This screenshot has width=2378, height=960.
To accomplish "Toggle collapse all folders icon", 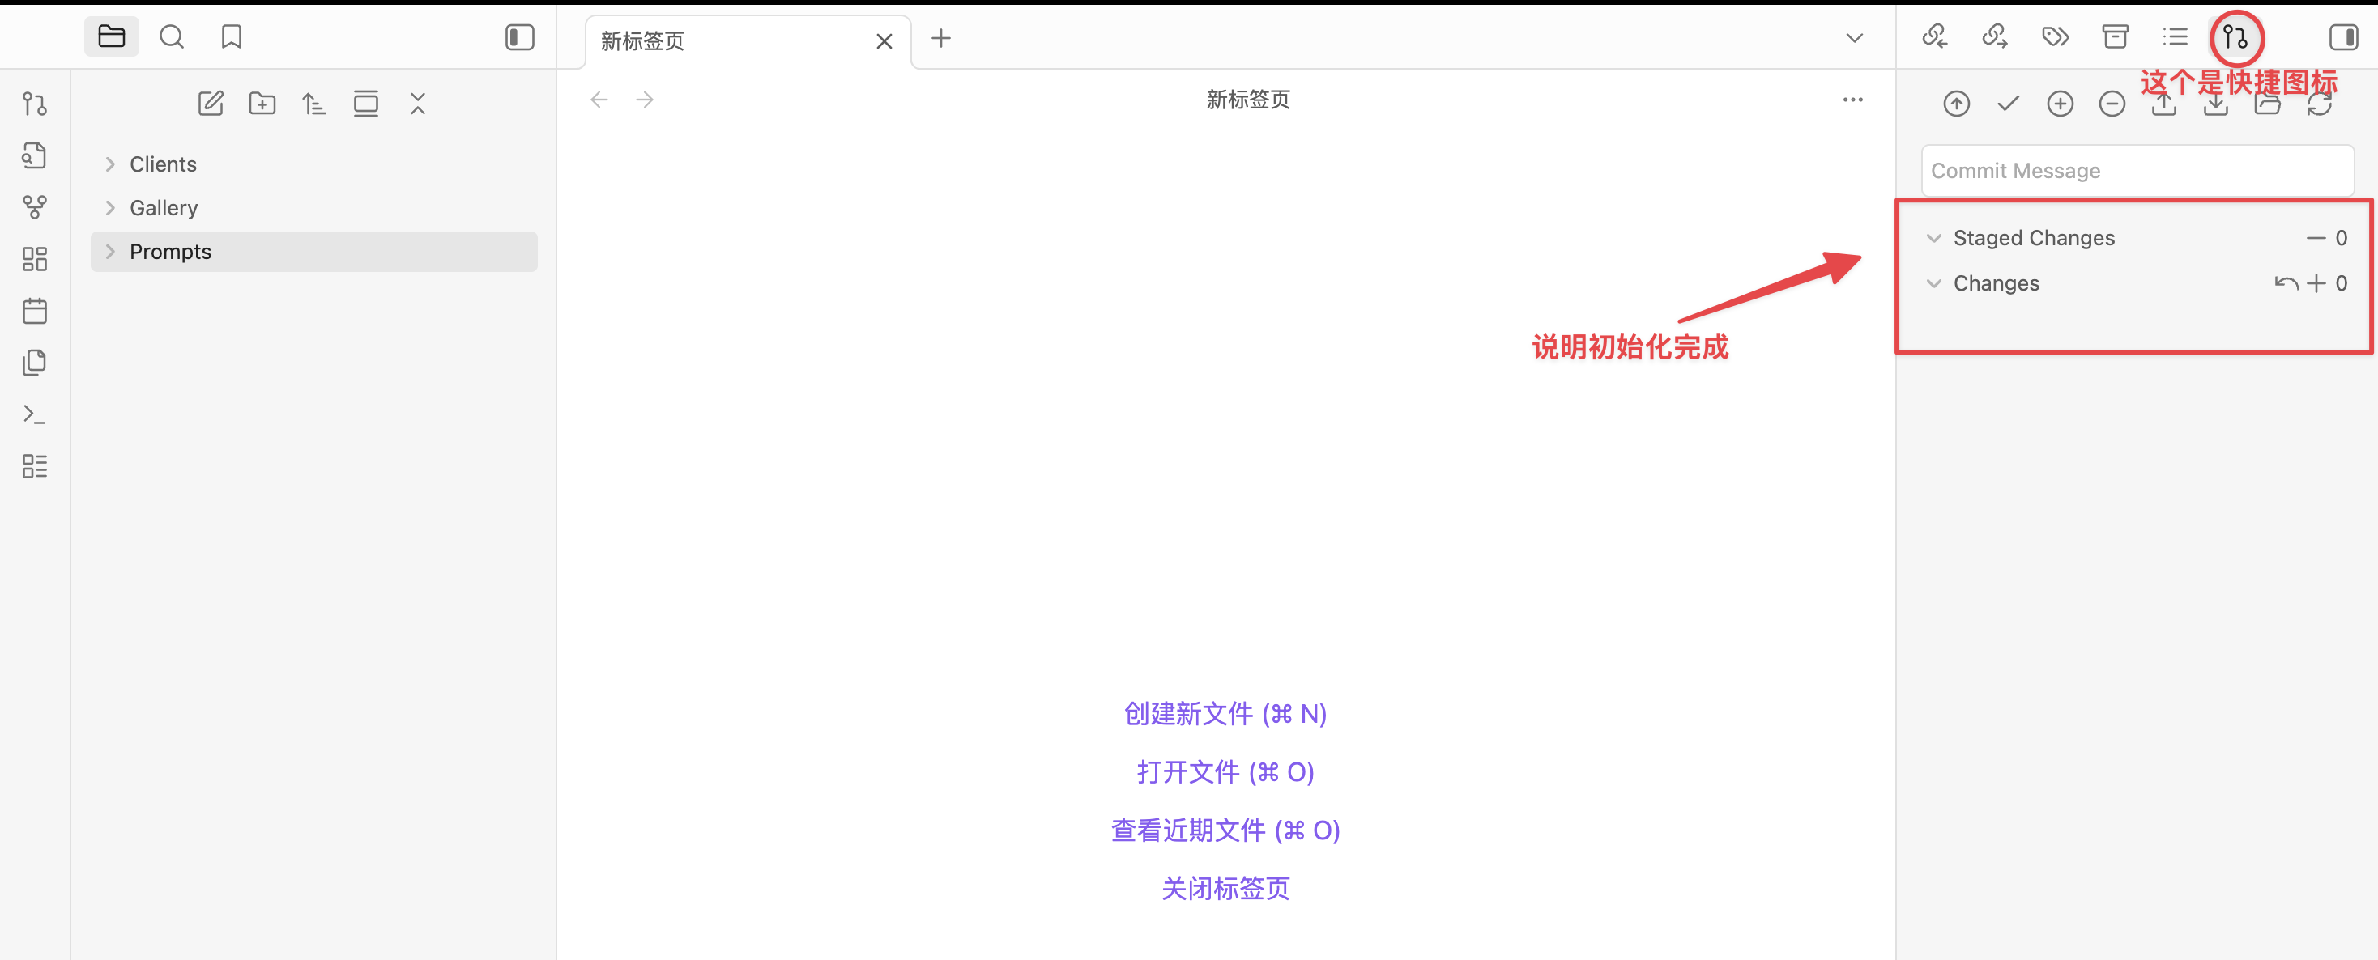I will click(x=418, y=104).
